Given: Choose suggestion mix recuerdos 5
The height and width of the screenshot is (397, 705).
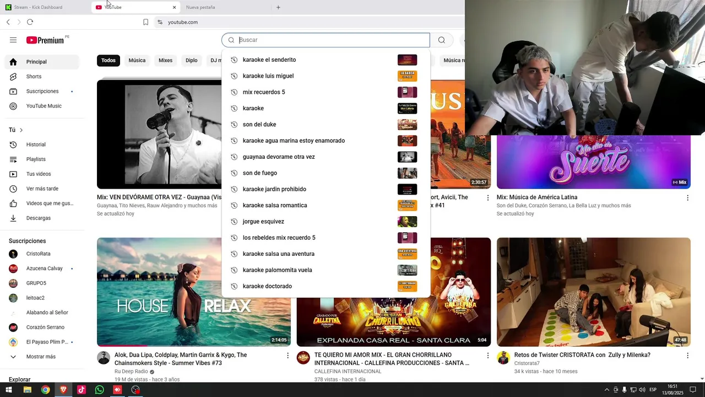Looking at the screenshot, I should coord(326,92).
